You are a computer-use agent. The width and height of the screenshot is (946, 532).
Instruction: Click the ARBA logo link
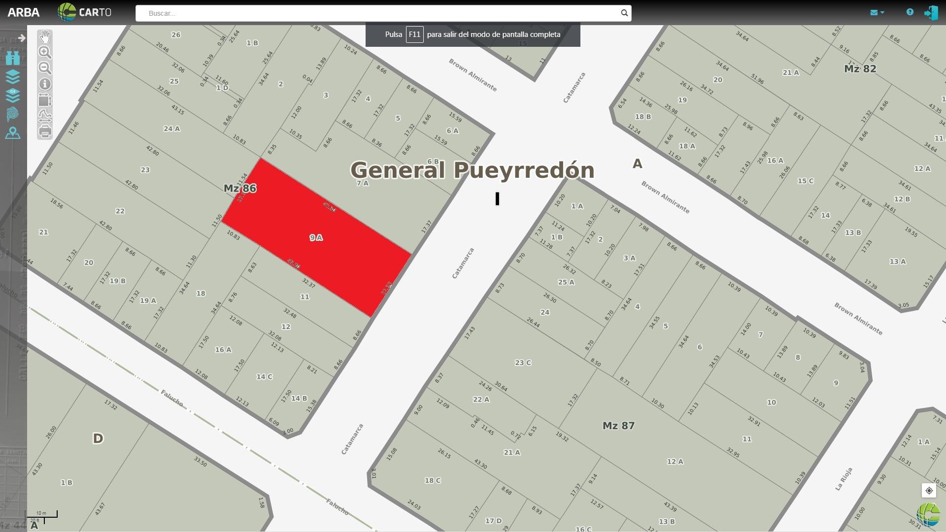click(24, 12)
